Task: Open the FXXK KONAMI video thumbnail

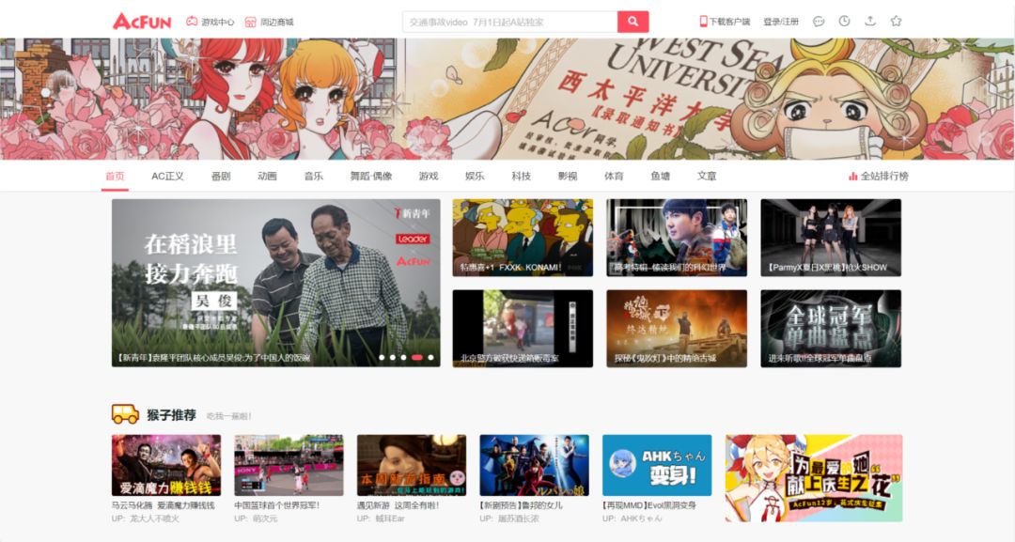Action: pos(523,238)
